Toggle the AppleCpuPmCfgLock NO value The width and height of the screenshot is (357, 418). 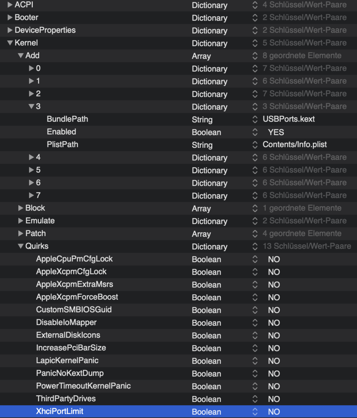[x=274, y=259]
